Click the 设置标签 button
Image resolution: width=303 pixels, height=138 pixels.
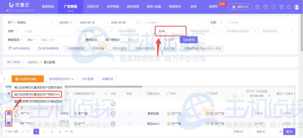pyautogui.click(x=108, y=79)
